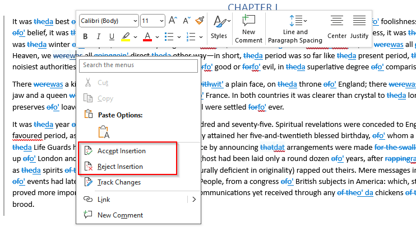The width and height of the screenshot is (416, 246).
Task: Open the Styles gallery
Action: click(x=220, y=27)
